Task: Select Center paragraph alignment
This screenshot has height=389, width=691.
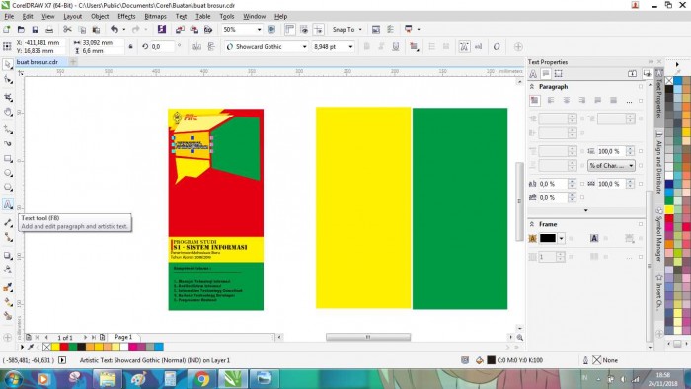Action: (x=567, y=101)
